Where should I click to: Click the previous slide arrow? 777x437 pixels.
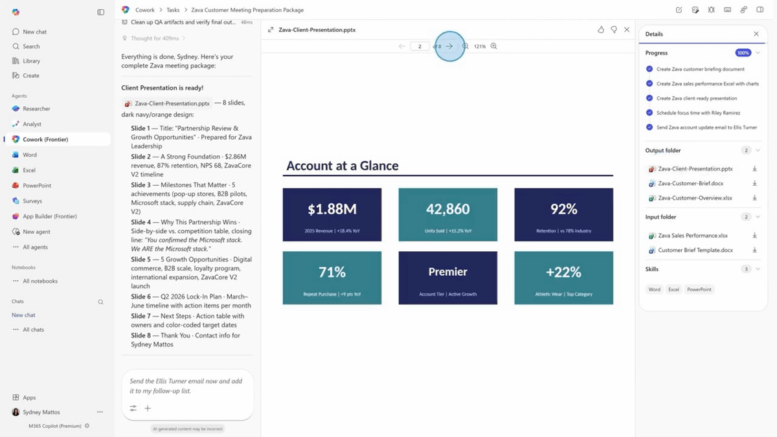pyautogui.click(x=402, y=46)
